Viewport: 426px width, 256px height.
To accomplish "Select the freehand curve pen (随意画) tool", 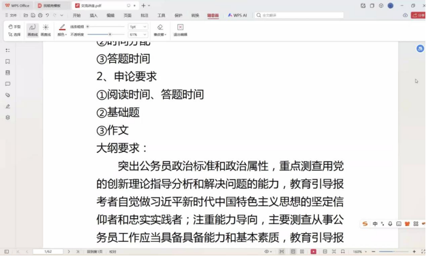I will click(x=32, y=29).
